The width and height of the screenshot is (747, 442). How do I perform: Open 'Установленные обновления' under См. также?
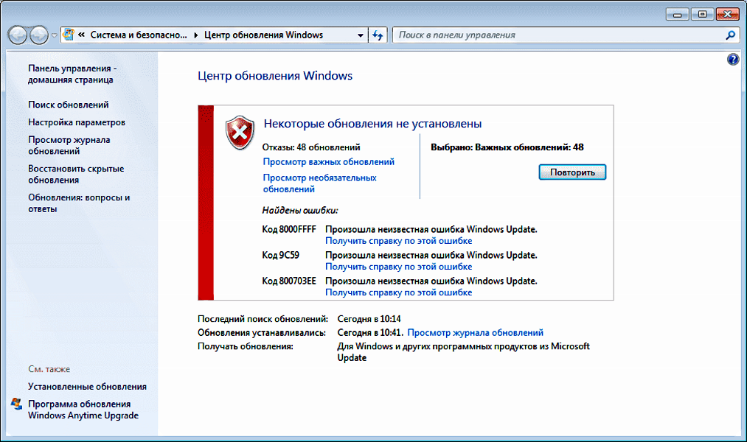coord(87,386)
